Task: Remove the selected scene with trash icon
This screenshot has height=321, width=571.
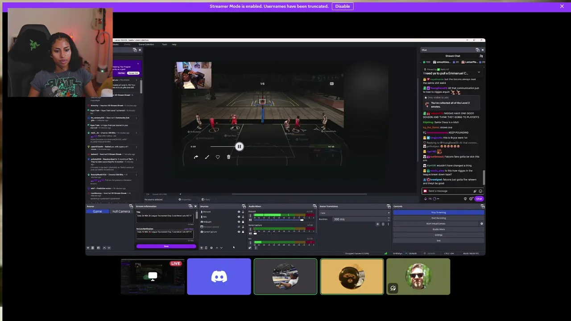Action: click(93, 248)
